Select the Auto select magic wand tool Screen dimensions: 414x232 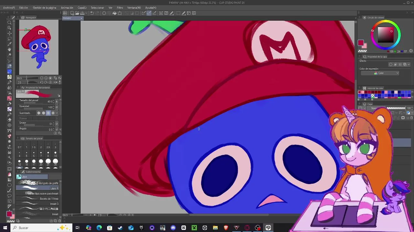pyautogui.click(x=9, y=55)
